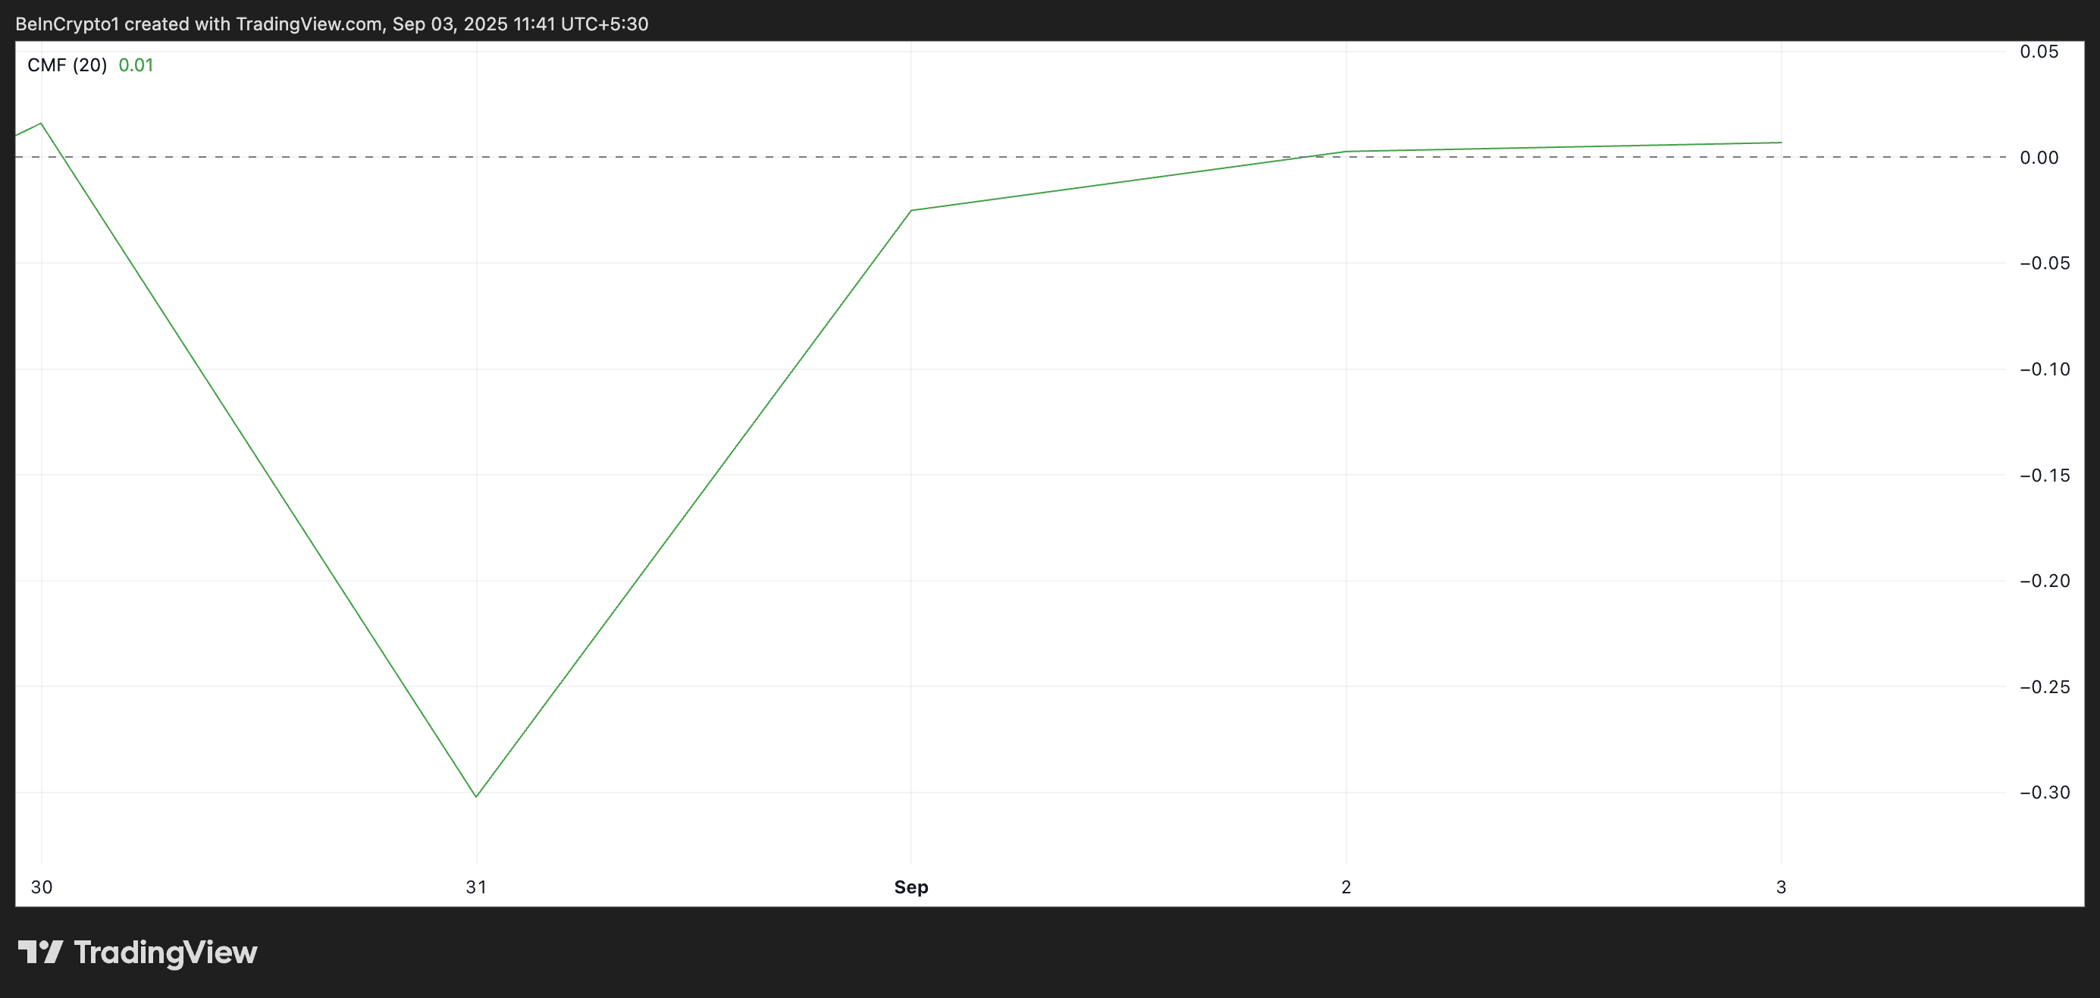The height and width of the screenshot is (998, 2100).
Task: Click the 3 date label on the time axis
Action: tap(1780, 887)
